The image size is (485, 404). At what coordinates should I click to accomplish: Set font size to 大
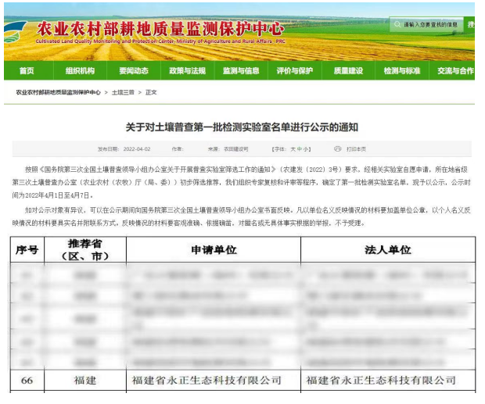[293, 149]
